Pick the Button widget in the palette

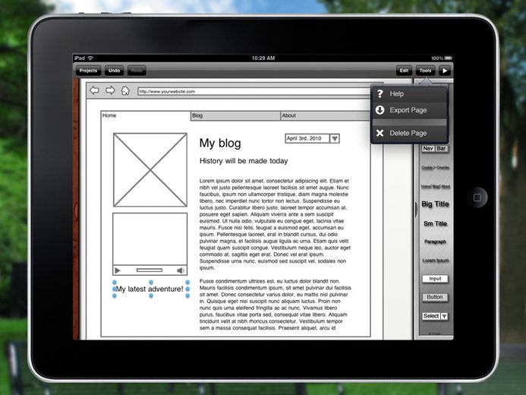435,297
